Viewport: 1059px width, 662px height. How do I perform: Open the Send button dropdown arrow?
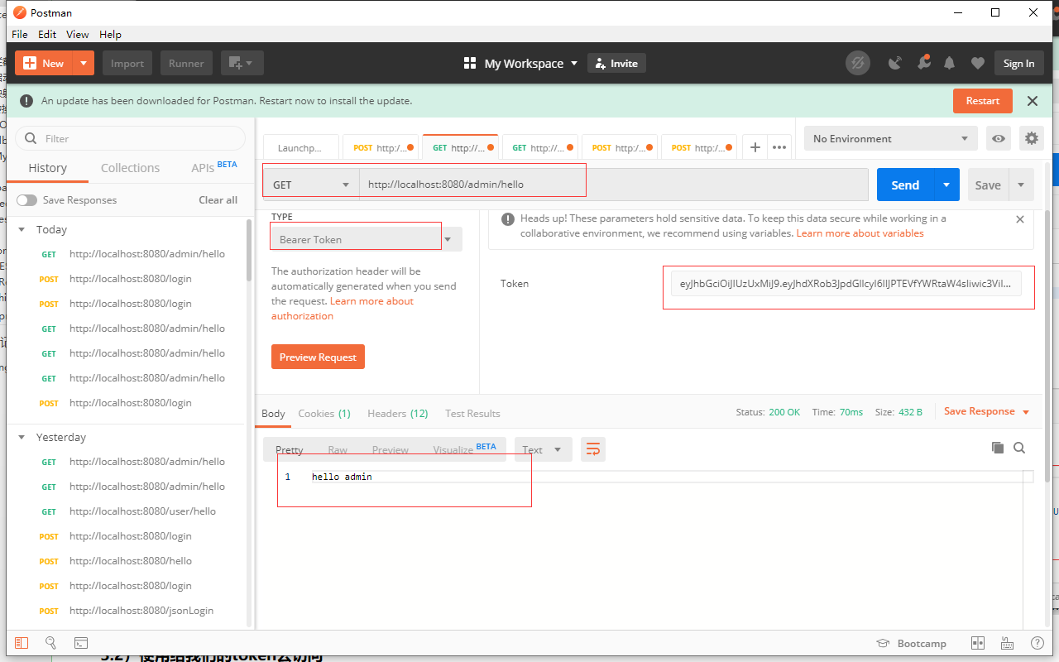(946, 185)
